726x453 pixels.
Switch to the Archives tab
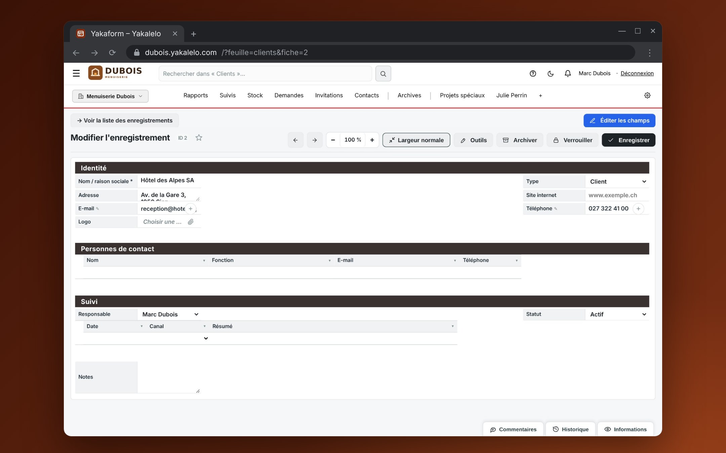[409, 95]
